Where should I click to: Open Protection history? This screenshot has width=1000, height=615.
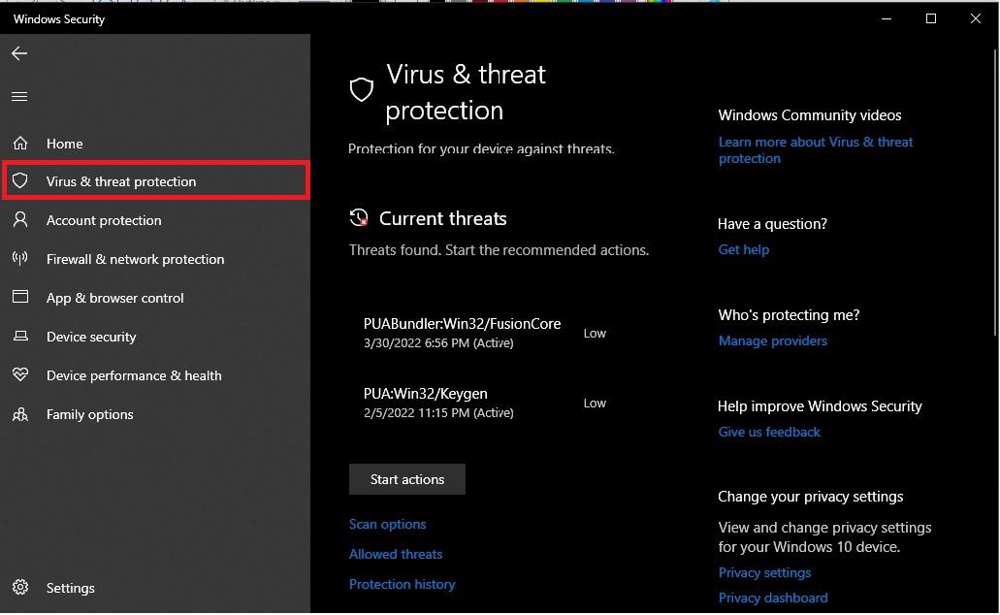pos(402,584)
